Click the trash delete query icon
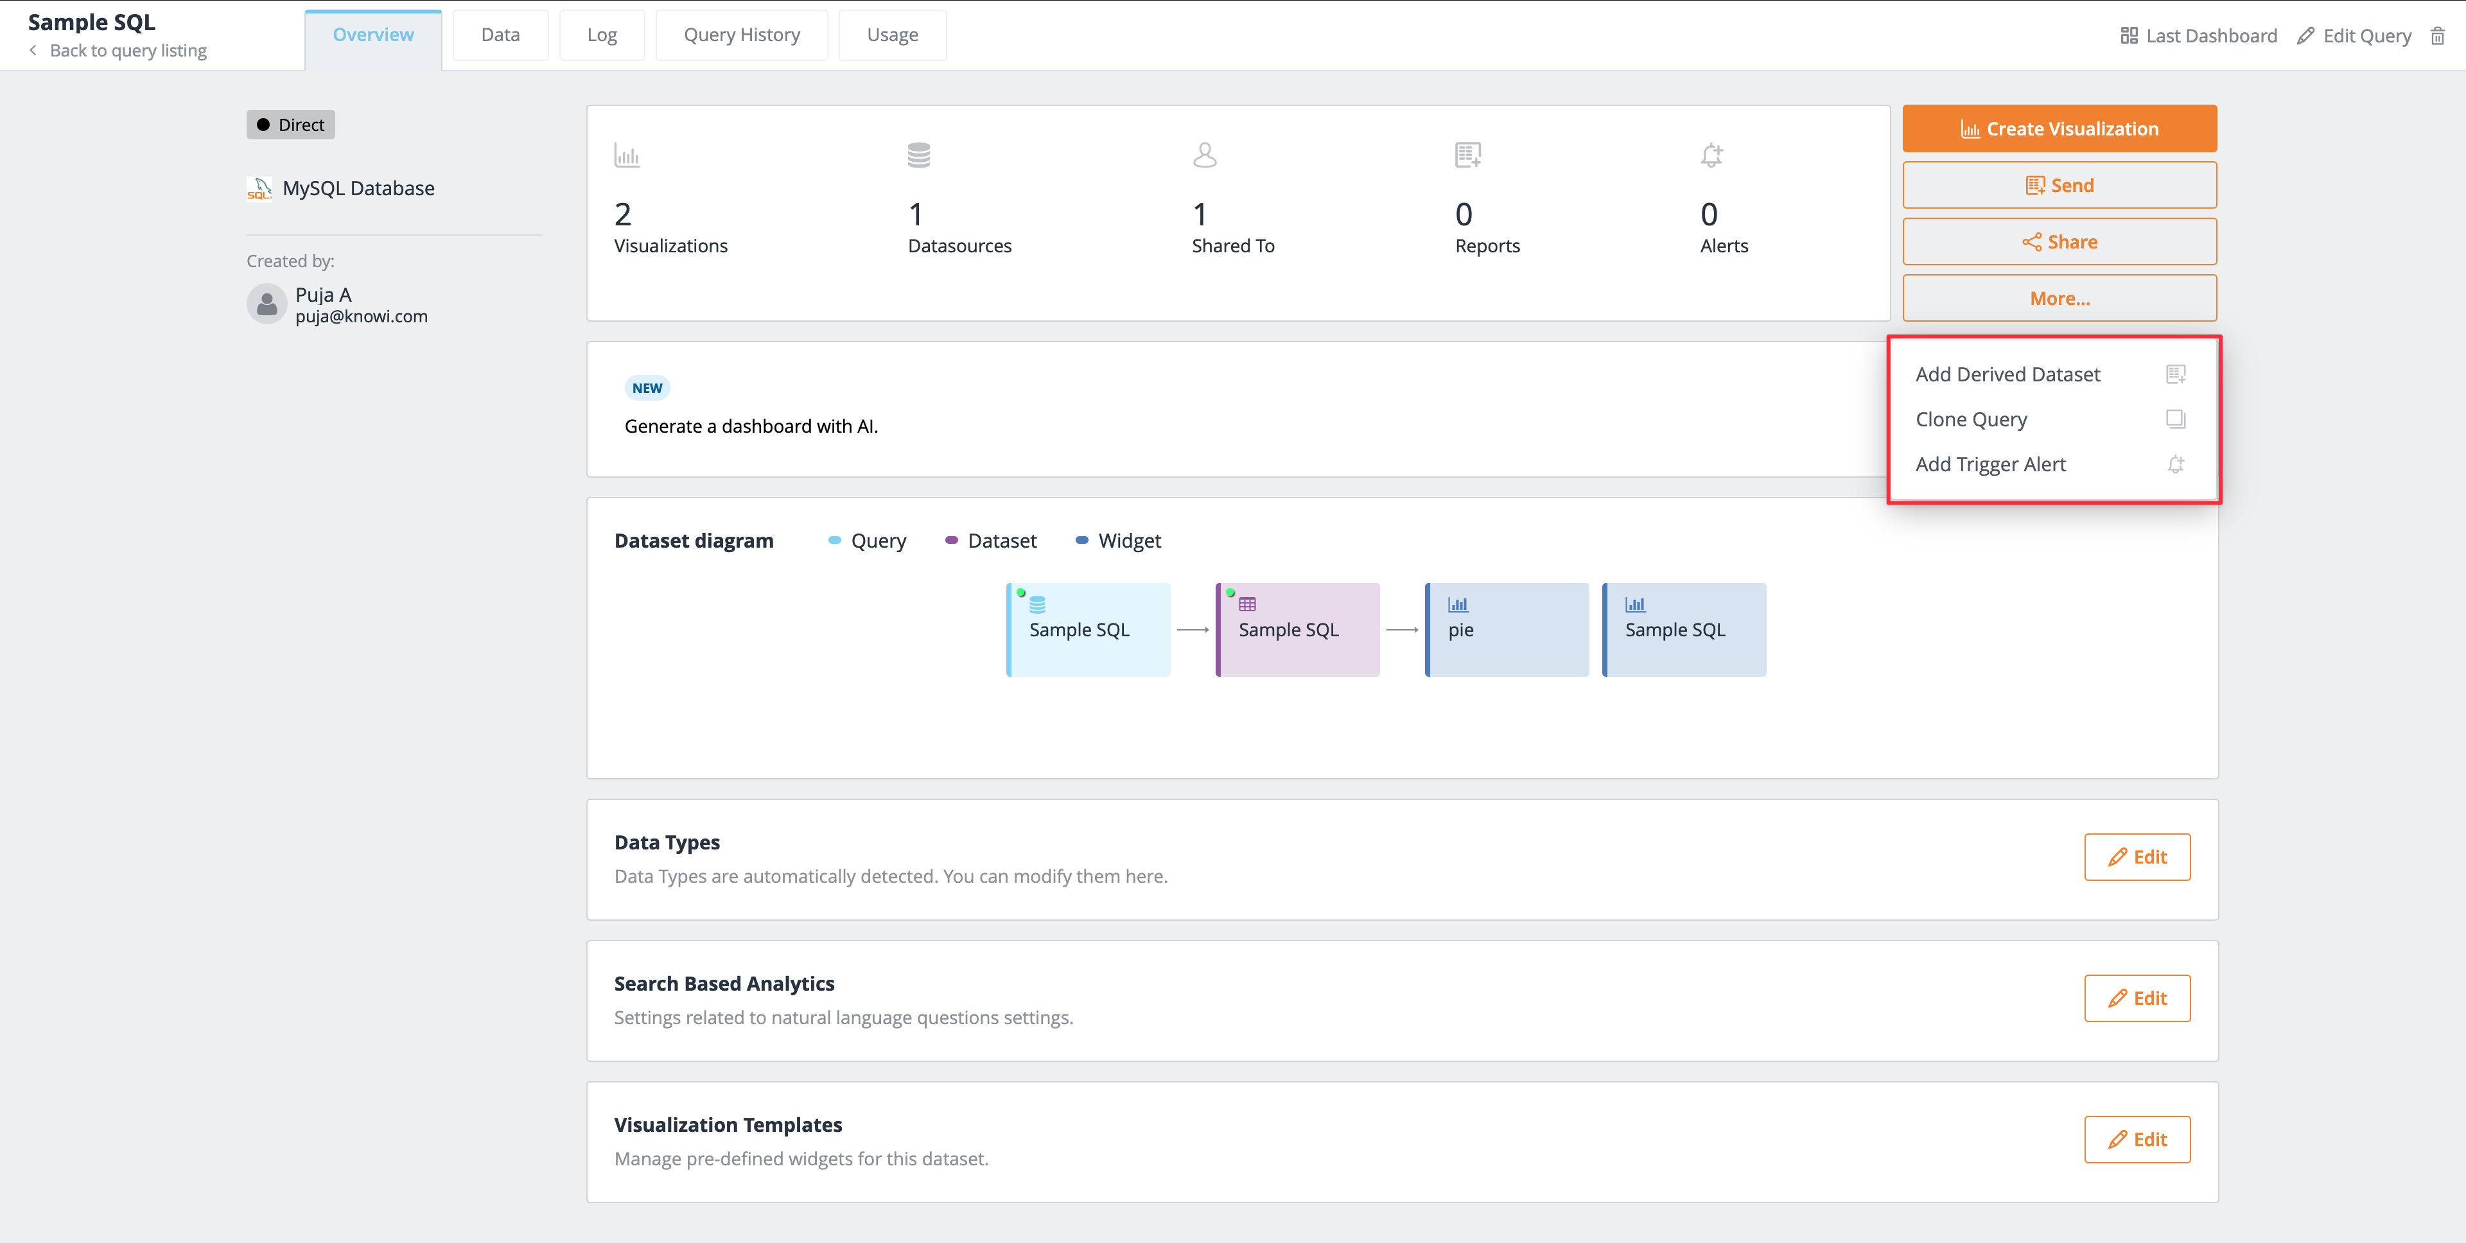This screenshot has width=2466, height=1243. [2437, 37]
